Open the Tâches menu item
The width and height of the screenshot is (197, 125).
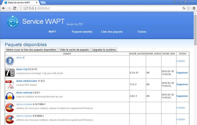click(142, 32)
